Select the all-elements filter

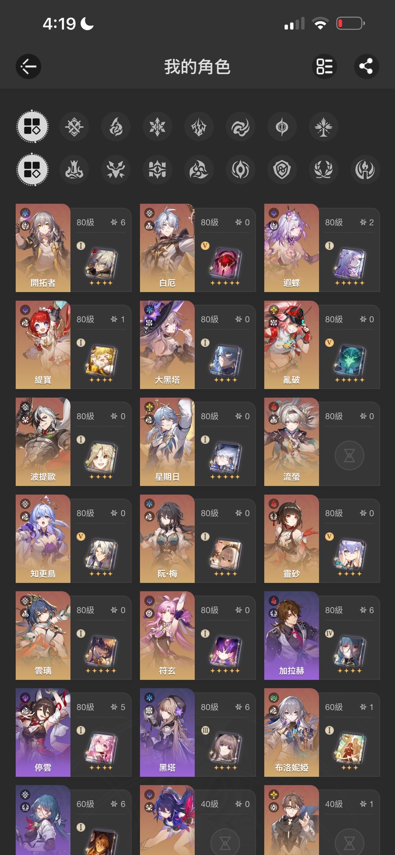coord(33,127)
